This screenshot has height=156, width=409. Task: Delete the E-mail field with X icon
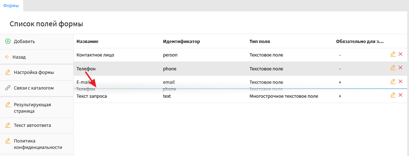pos(400,81)
